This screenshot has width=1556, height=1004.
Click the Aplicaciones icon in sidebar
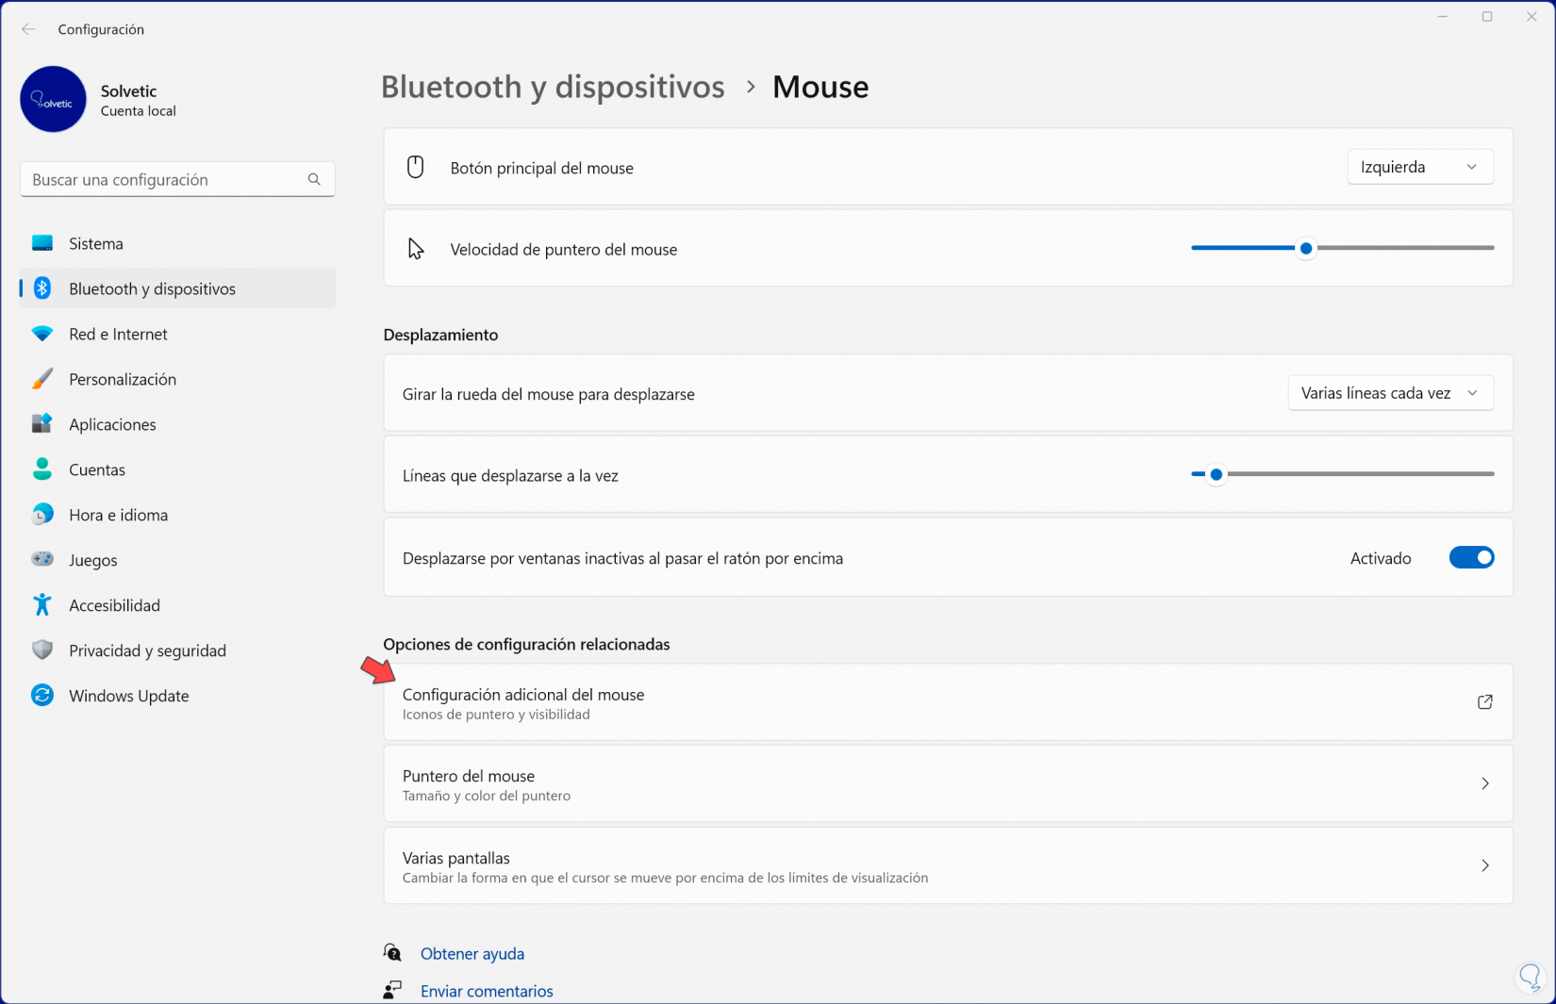click(x=42, y=424)
